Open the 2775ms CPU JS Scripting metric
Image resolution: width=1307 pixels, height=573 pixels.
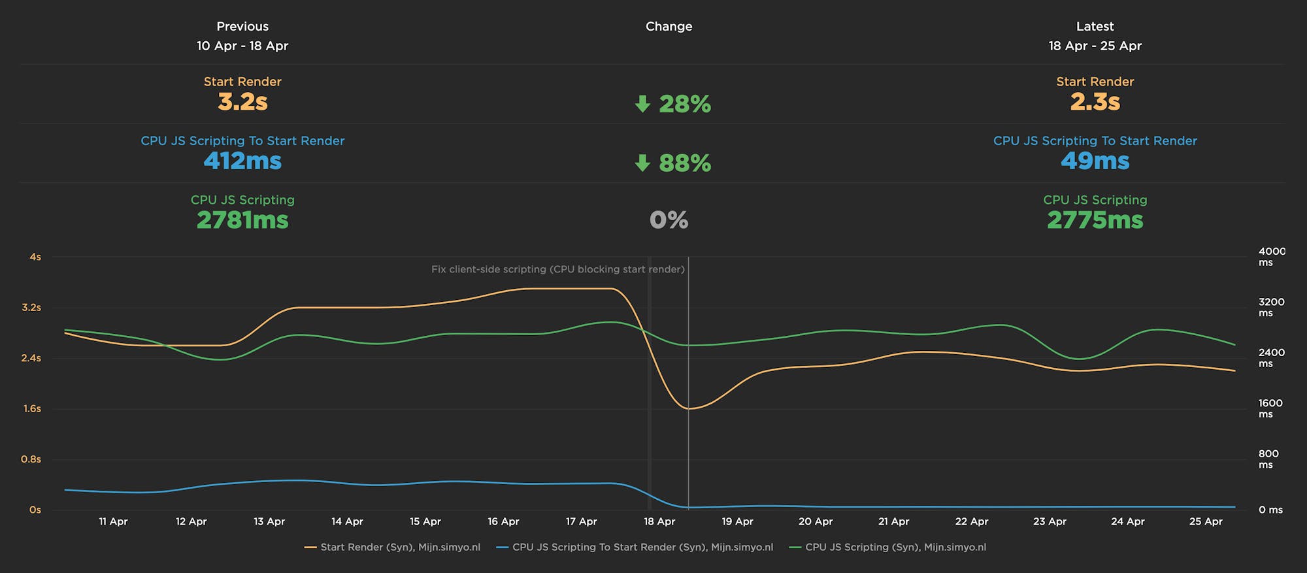coord(1095,220)
